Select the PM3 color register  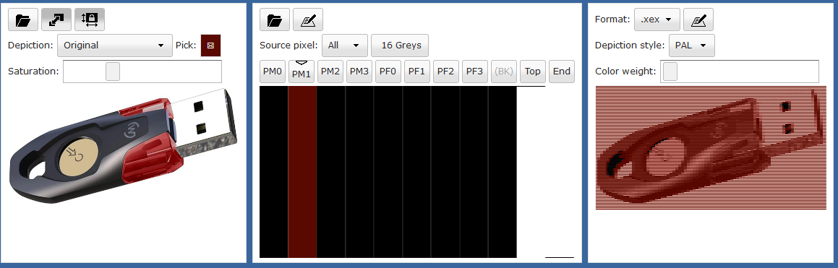tap(359, 72)
